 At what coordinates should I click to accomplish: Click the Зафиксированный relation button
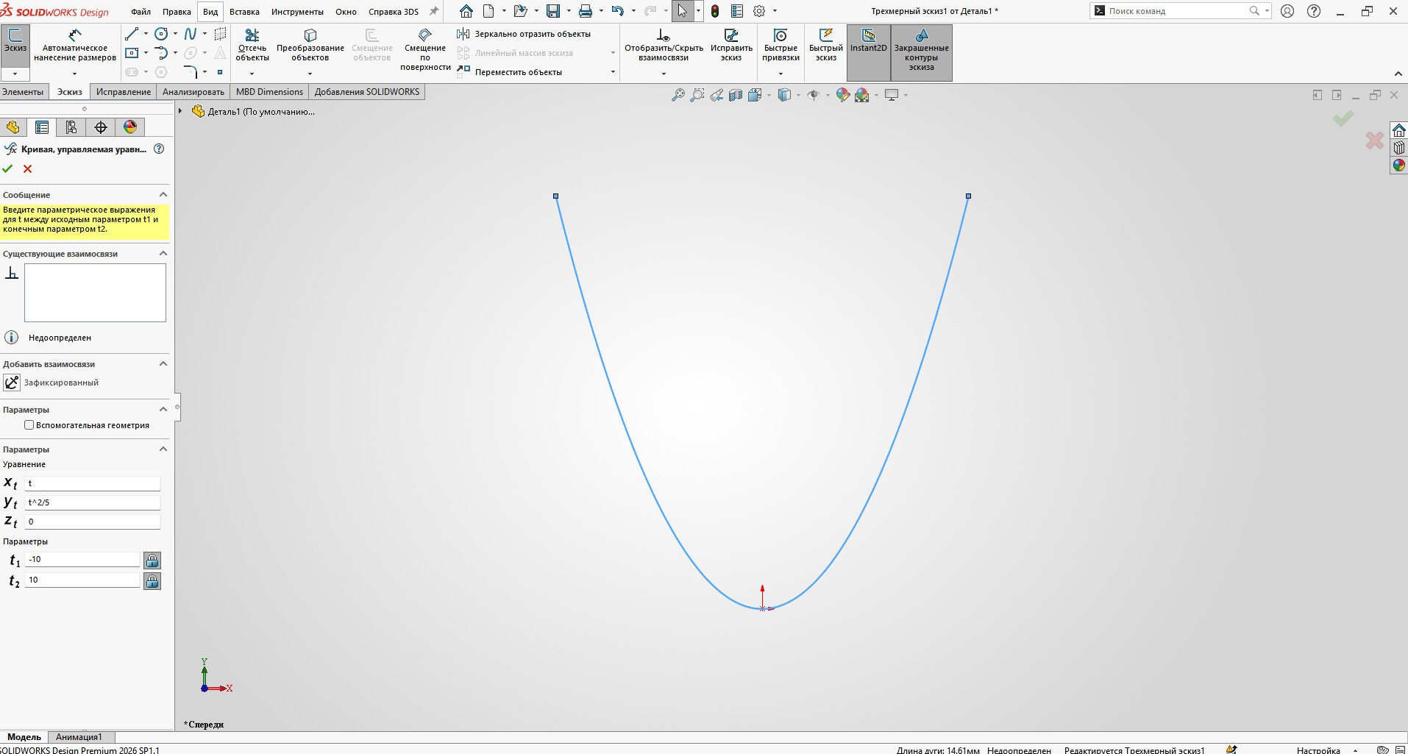(13, 383)
